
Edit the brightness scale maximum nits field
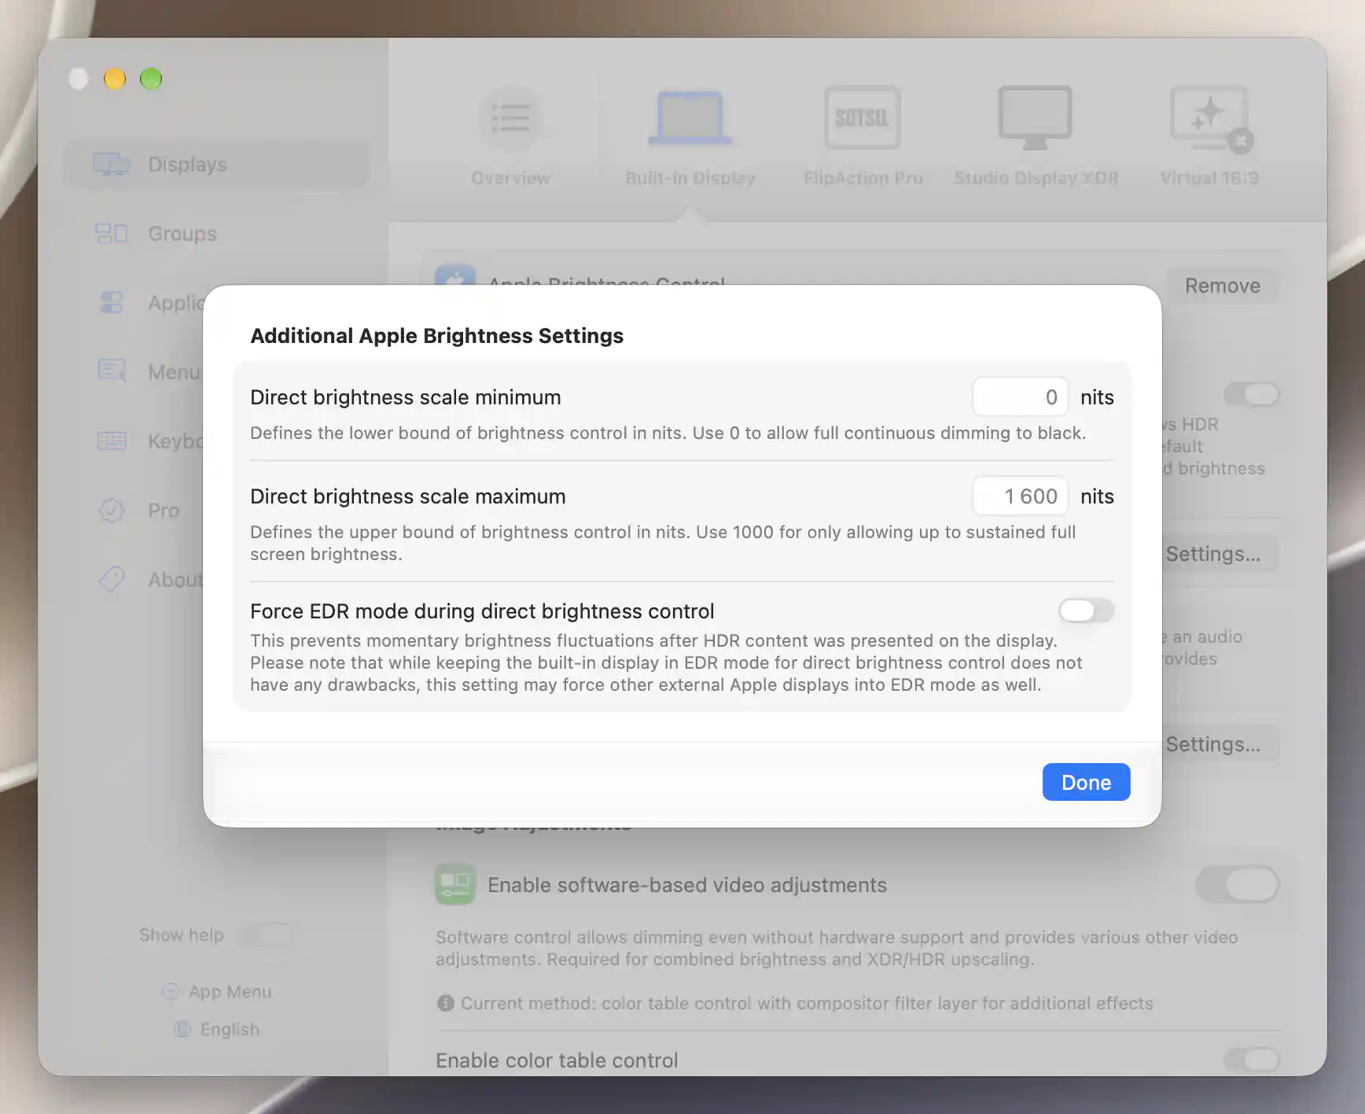[x=1020, y=496]
